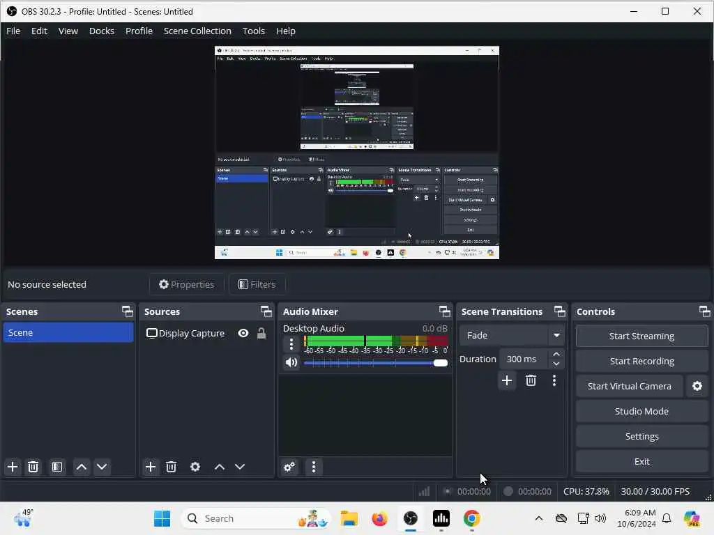This screenshot has height=535, width=714.
Task: Open OBS Settings button
Action: tap(641, 436)
